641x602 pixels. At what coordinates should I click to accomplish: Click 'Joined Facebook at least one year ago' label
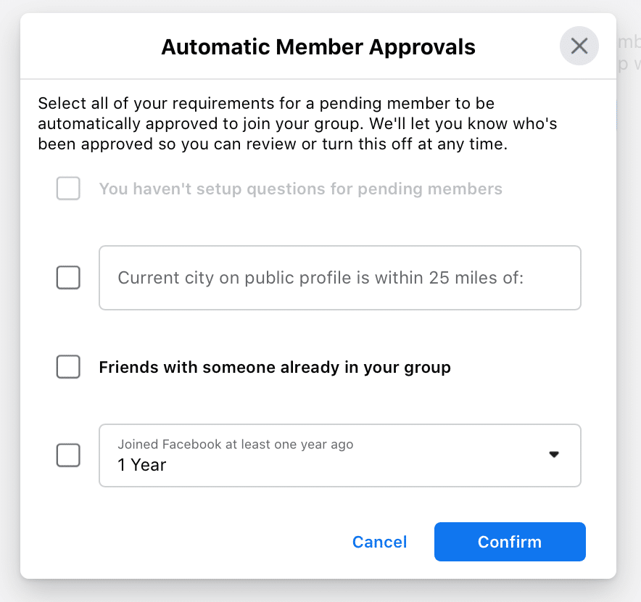236,444
